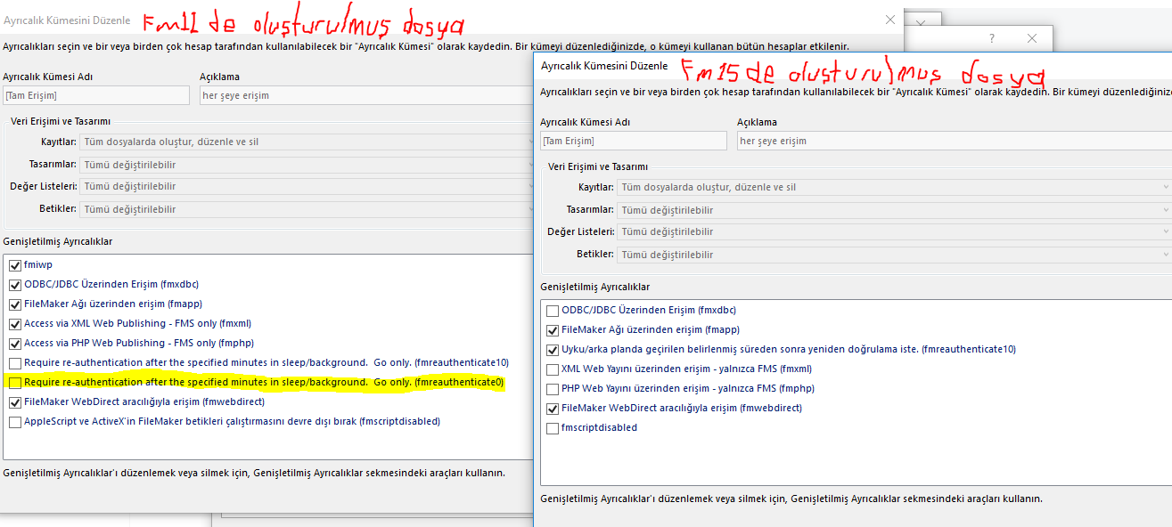Enable the fmscriptdisabled checkbox in right dialog
Screen dimensions: 1172x527
pos(553,428)
